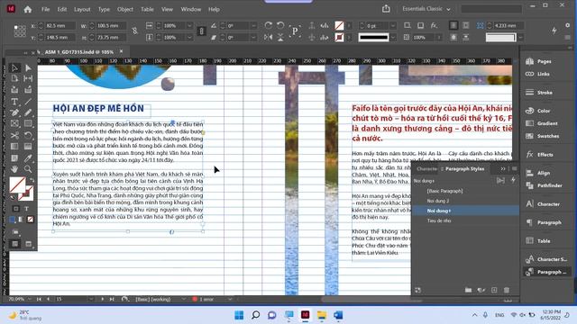577x324 pixels.
Task: Click Create new style group folder
Action: point(468,290)
